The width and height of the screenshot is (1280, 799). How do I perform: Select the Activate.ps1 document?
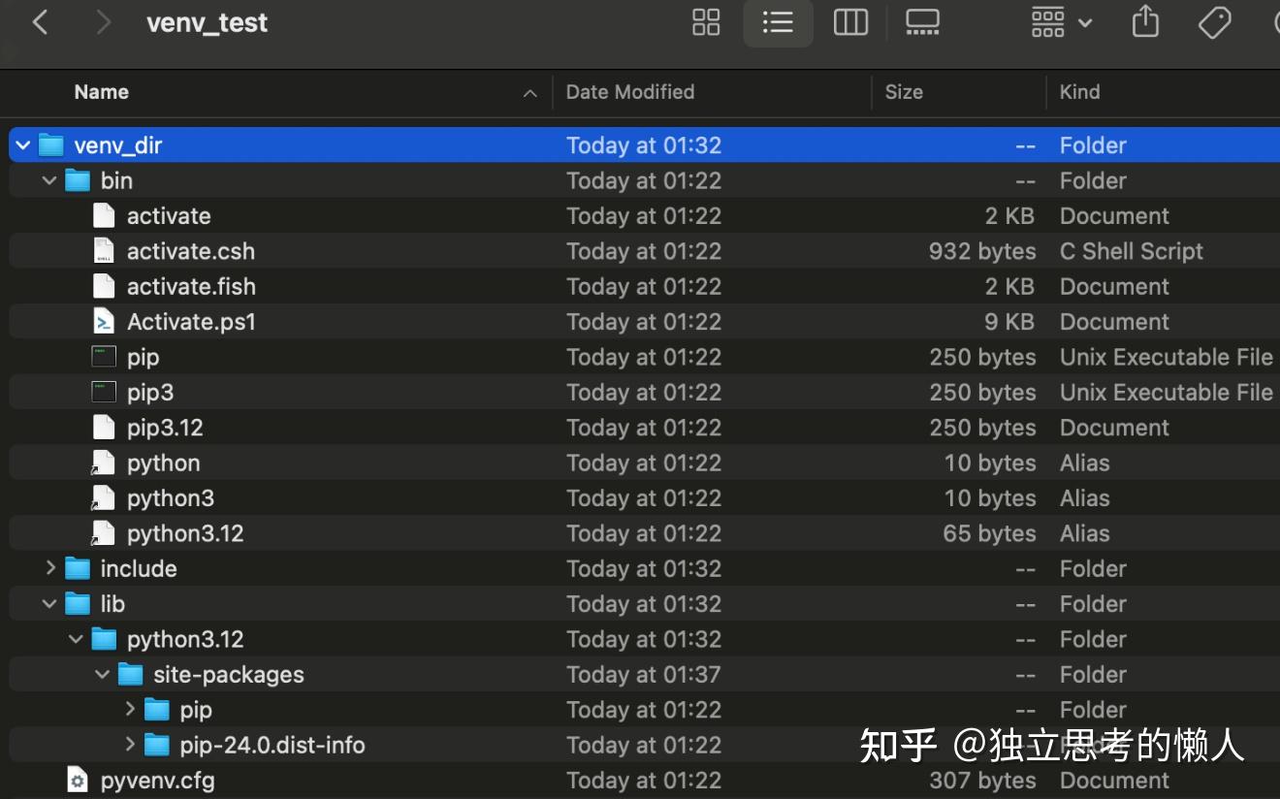[x=191, y=321]
